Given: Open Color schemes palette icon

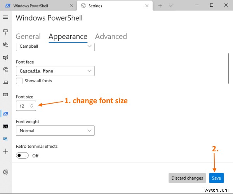Looking at the screenshot, I should (6, 69).
